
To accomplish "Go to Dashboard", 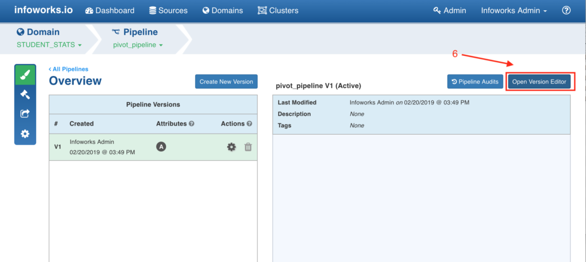I will tap(110, 10).
